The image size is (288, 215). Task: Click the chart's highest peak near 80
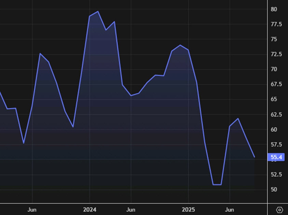tap(98, 11)
